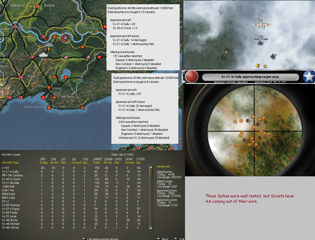315x240 pixels.
Task: Click the scrollbar up arrow in the losses list
Action: coord(151,168)
